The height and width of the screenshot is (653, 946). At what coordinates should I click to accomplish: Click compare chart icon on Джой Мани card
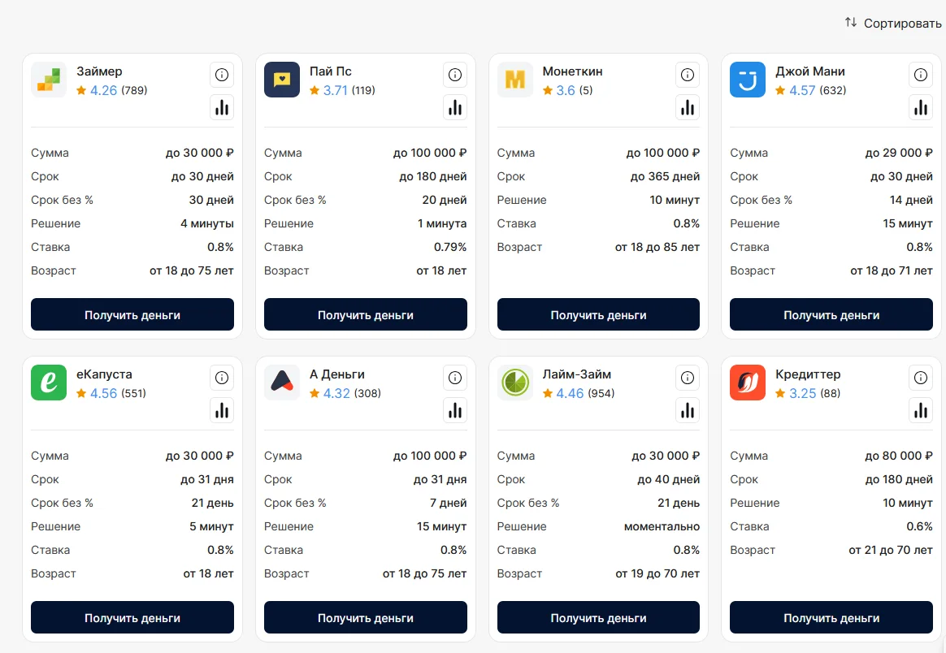click(x=921, y=107)
